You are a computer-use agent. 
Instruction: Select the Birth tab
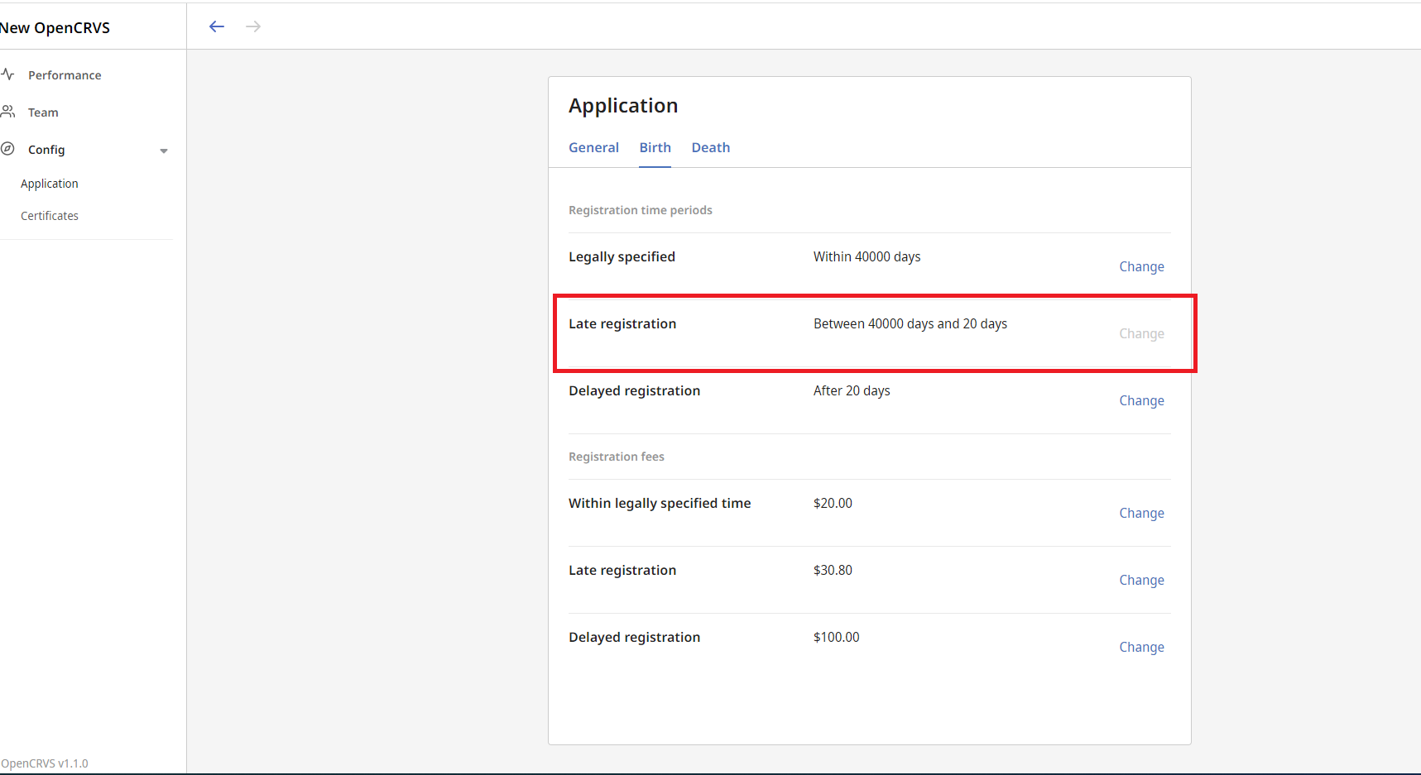coord(655,147)
